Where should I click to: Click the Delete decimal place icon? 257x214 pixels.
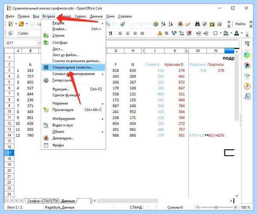point(189,33)
